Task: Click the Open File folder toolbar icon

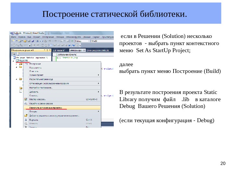Action: 25,41
